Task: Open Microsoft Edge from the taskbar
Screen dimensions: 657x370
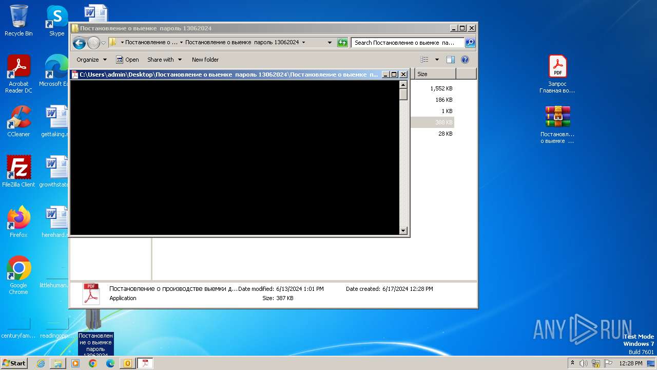Action: tap(110, 363)
